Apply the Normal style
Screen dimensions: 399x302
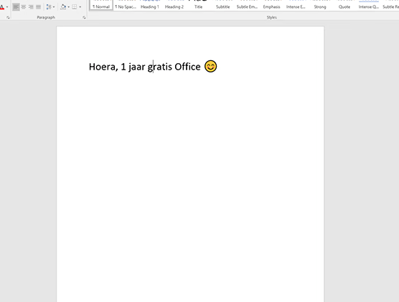101,6
